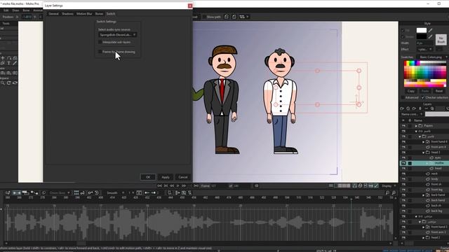Viewport: 449px width, 252px height.
Task: Open the Edit menu
Action: coord(6,10)
